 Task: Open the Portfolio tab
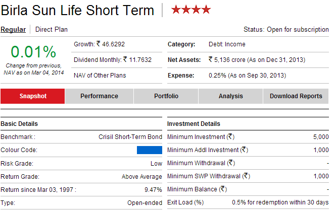[x=165, y=96]
